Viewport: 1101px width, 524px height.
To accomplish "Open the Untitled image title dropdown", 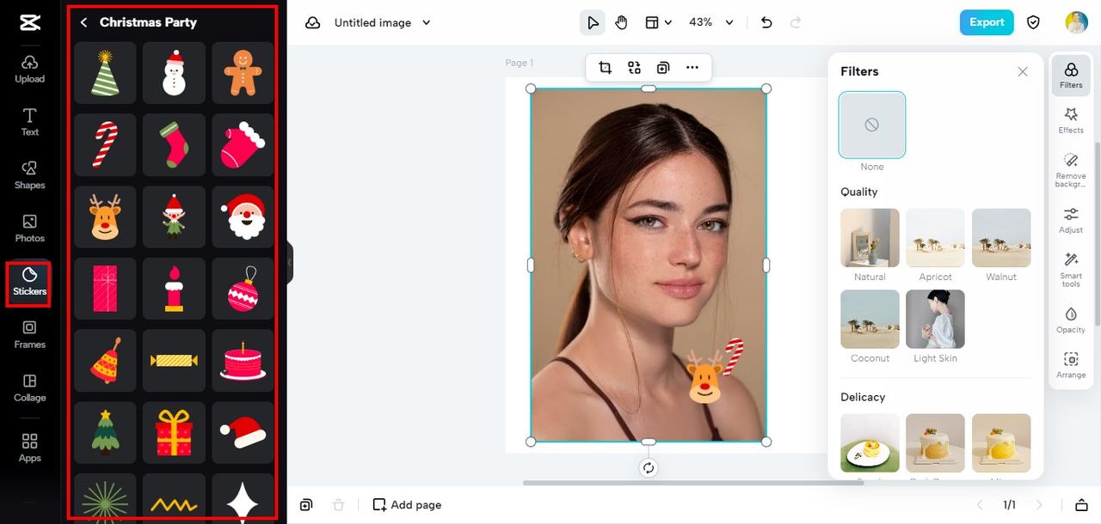I will click(427, 23).
